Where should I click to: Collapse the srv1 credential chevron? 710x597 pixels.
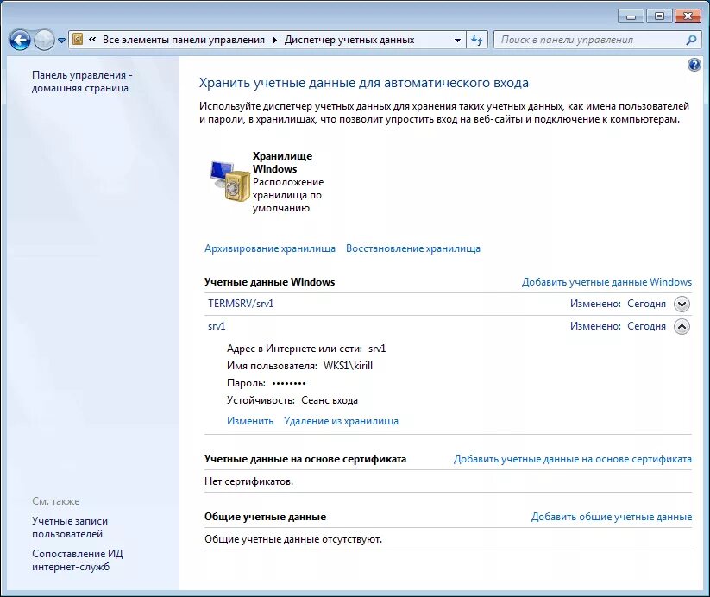pyautogui.click(x=682, y=326)
